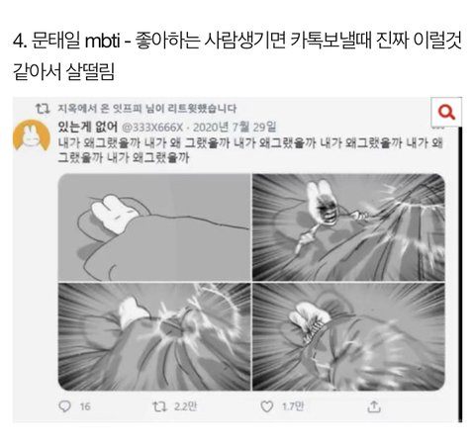The height and width of the screenshot is (446, 475).
Task: Open the orange rabbit profile avatar
Action: (32, 135)
